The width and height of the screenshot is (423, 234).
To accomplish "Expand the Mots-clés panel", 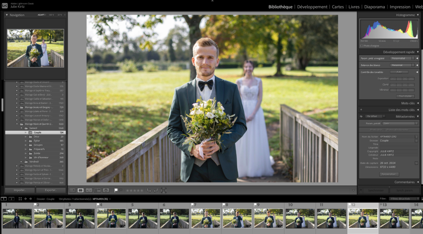I will click(x=418, y=103).
